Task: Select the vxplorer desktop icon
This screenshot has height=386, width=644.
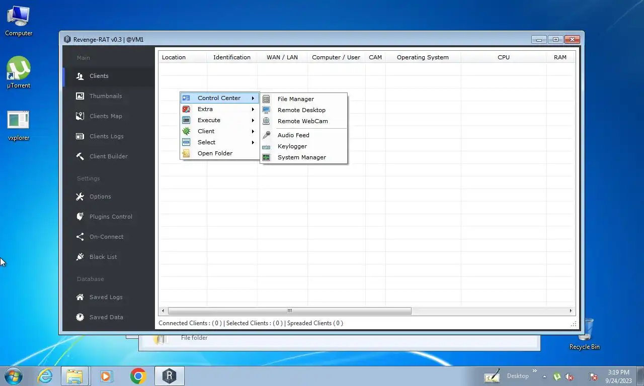Action: click(x=19, y=126)
